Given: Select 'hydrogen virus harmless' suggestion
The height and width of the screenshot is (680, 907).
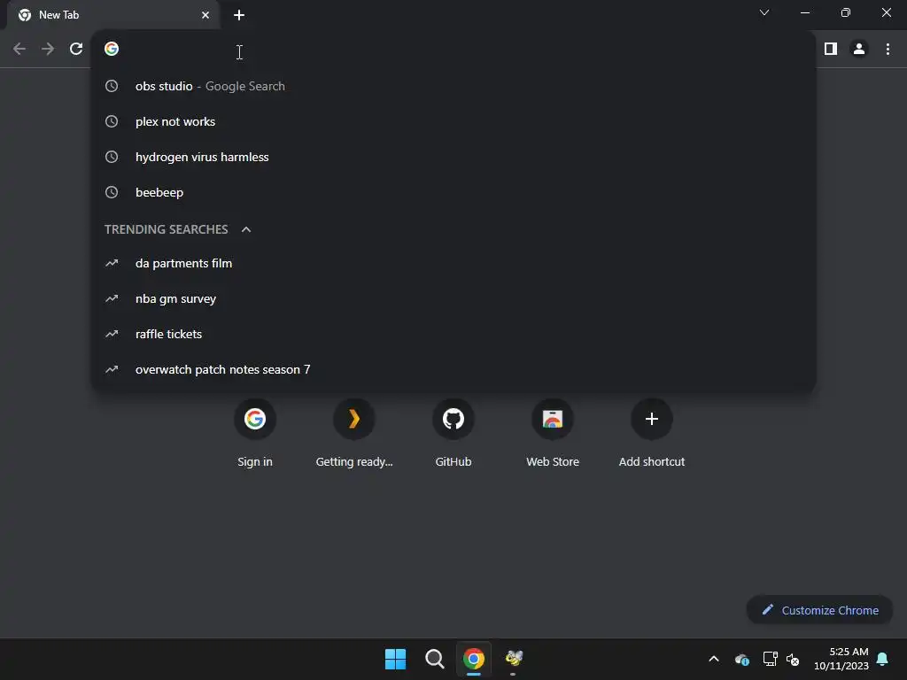Looking at the screenshot, I should (x=453, y=157).
